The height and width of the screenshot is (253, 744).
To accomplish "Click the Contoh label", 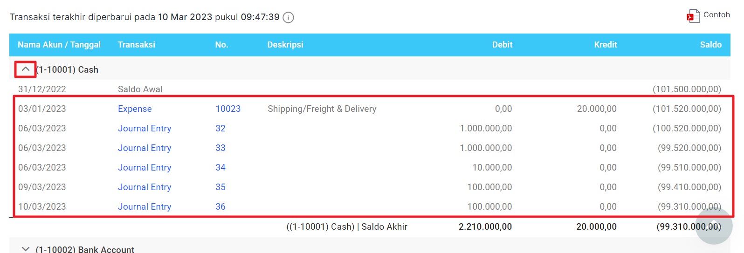I will coord(716,15).
